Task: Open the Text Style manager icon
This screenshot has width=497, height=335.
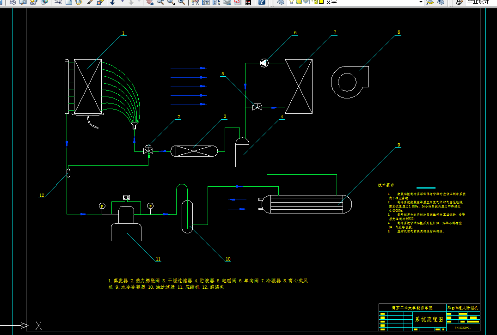Action: 459,1
